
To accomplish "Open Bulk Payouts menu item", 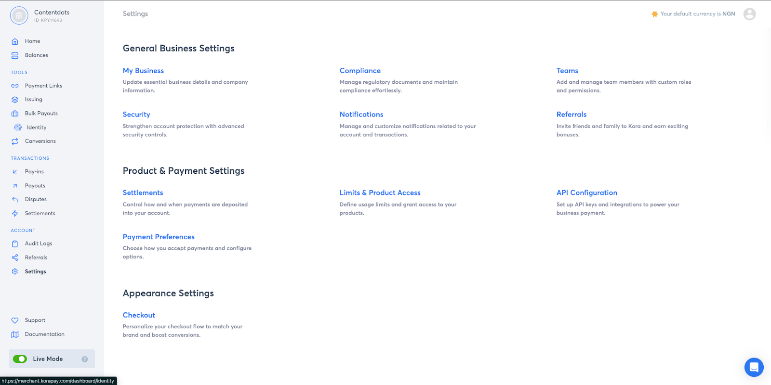I will 41,114.
